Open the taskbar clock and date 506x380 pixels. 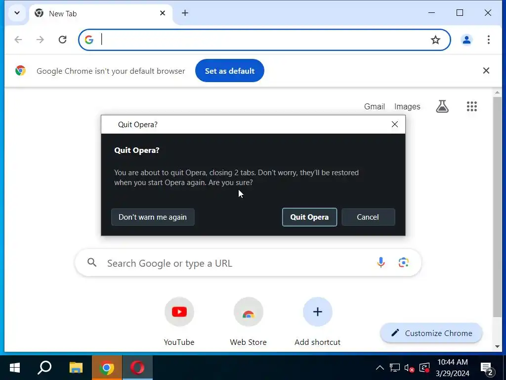453,368
